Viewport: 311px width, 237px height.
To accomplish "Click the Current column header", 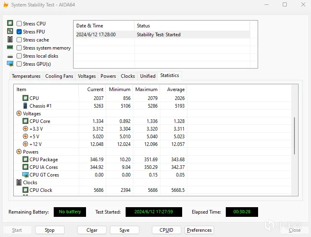I will tap(92, 89).
